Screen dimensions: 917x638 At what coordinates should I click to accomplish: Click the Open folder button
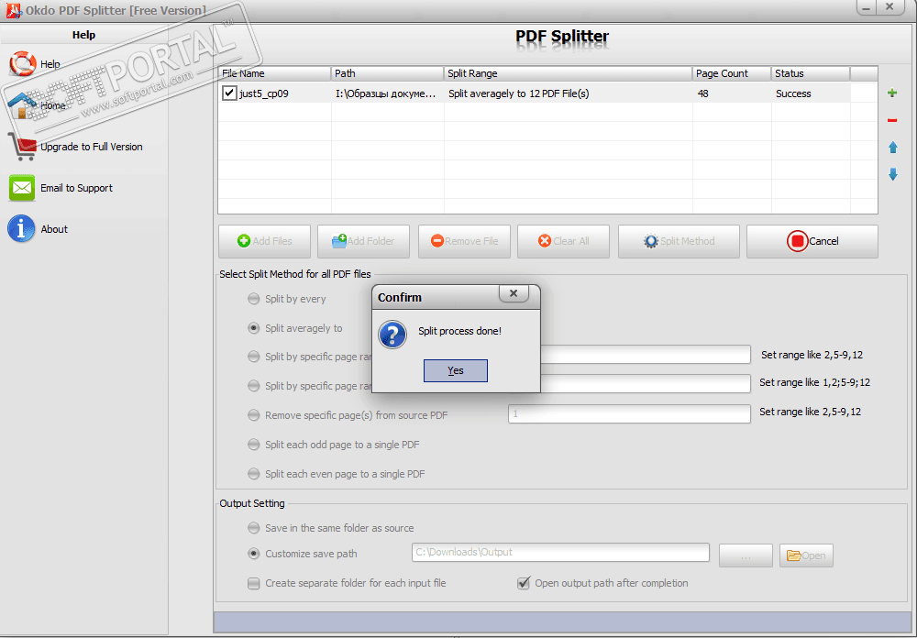[806, 555]
